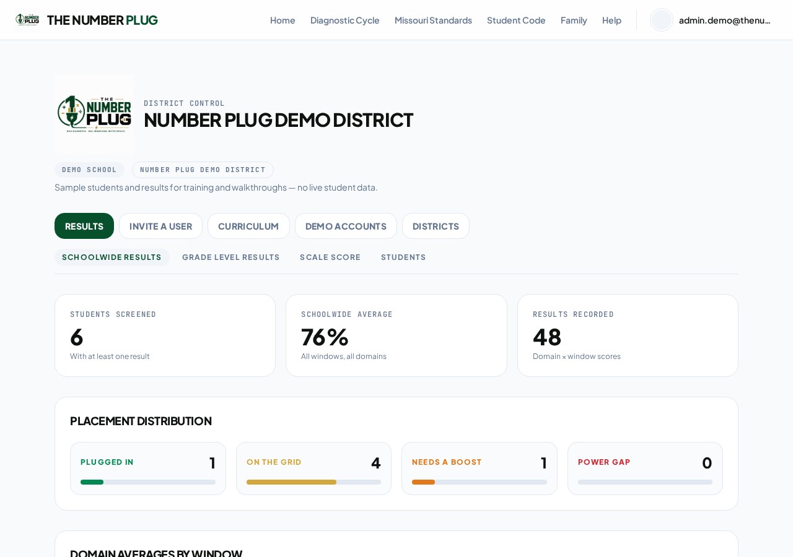Viewport: 793px width, 557px height.
Task: Click the yellow On The Grid progress bar
Action: (291, 482)
